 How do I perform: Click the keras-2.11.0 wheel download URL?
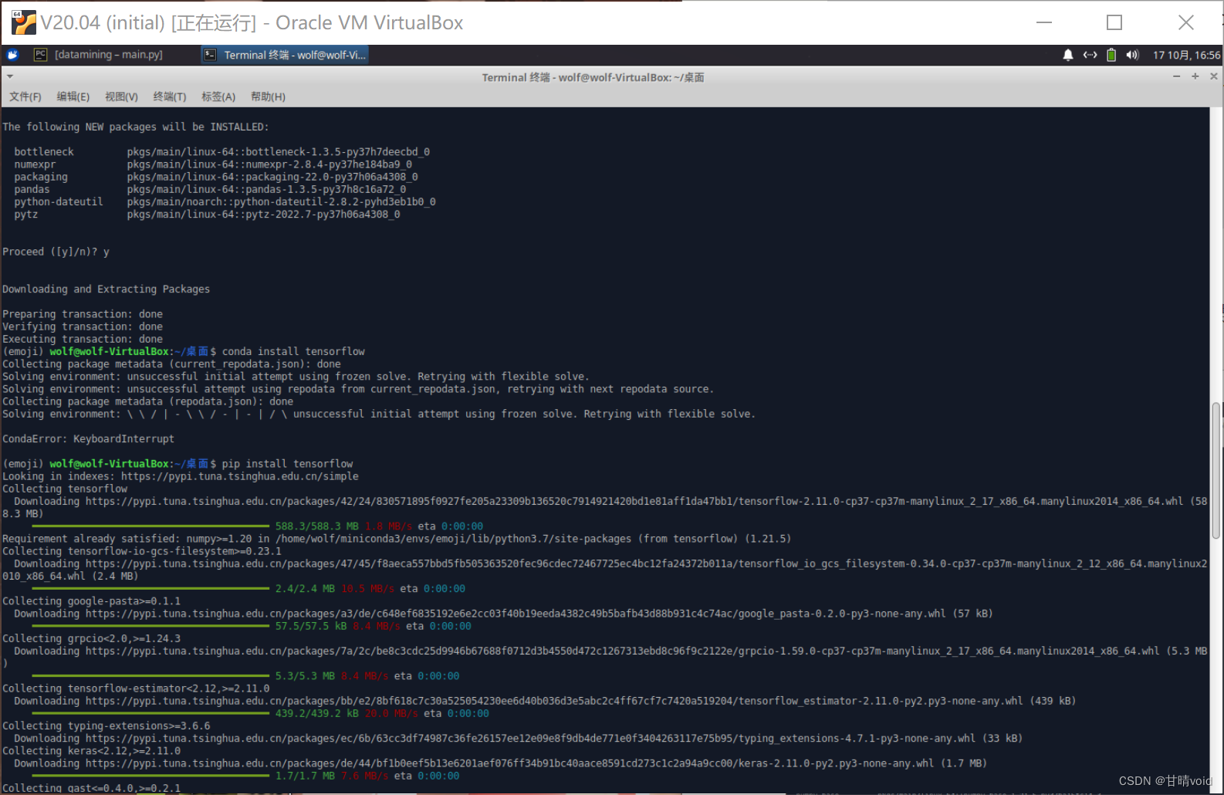click(x=510, y=763)
